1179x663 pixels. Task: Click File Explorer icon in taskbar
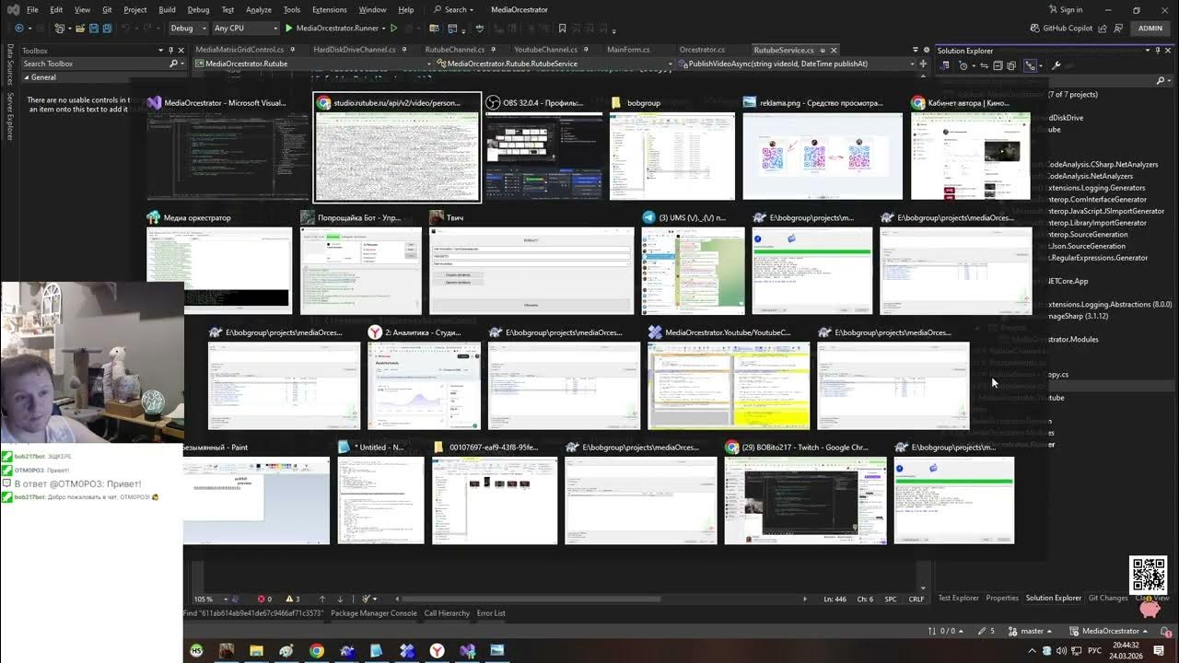[256, 651]
